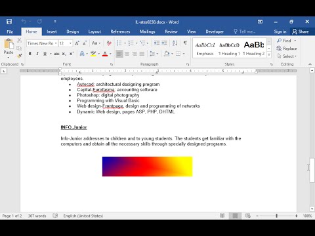Switch to the References tab
Image resolution: width=315 pixels, height=236 pixels.
120,31
